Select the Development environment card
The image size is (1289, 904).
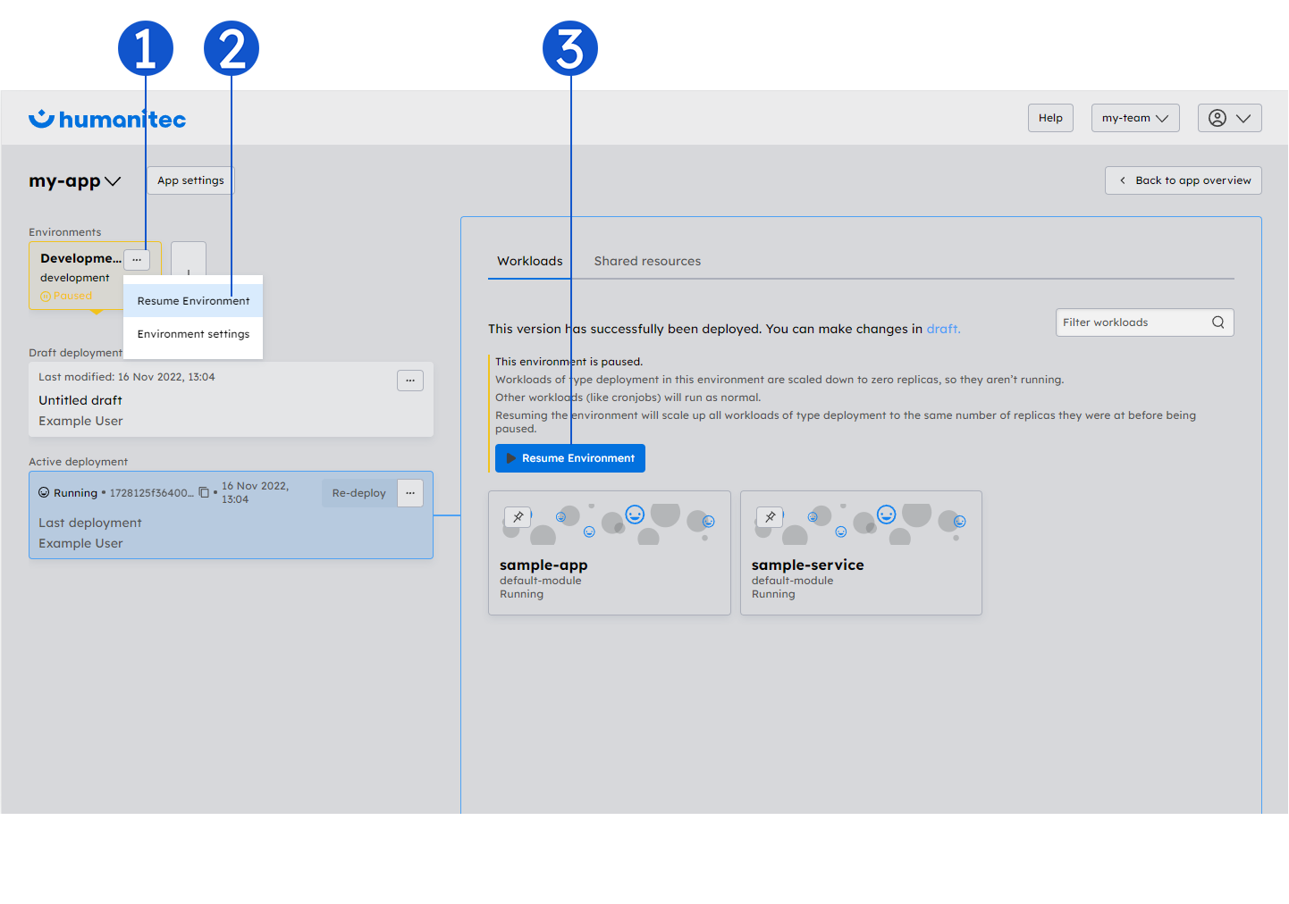point(95,275)
